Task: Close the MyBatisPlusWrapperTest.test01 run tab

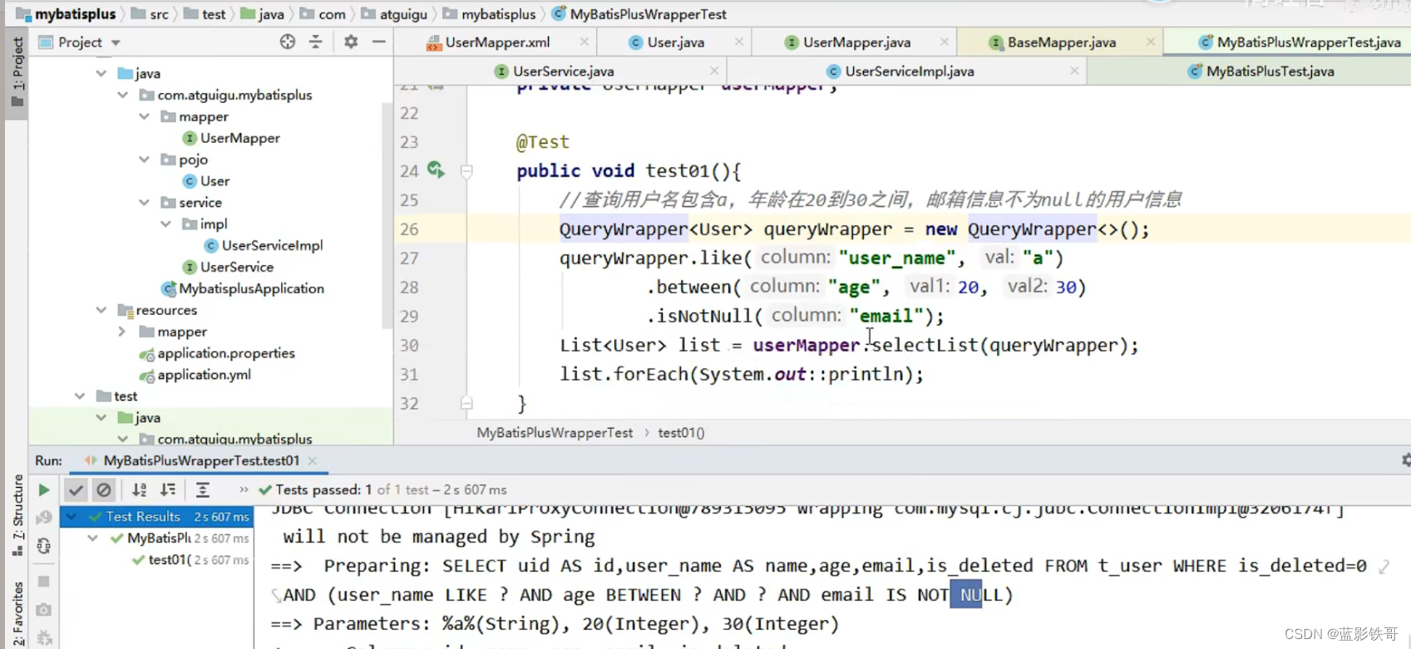Action: coord(313,460)
